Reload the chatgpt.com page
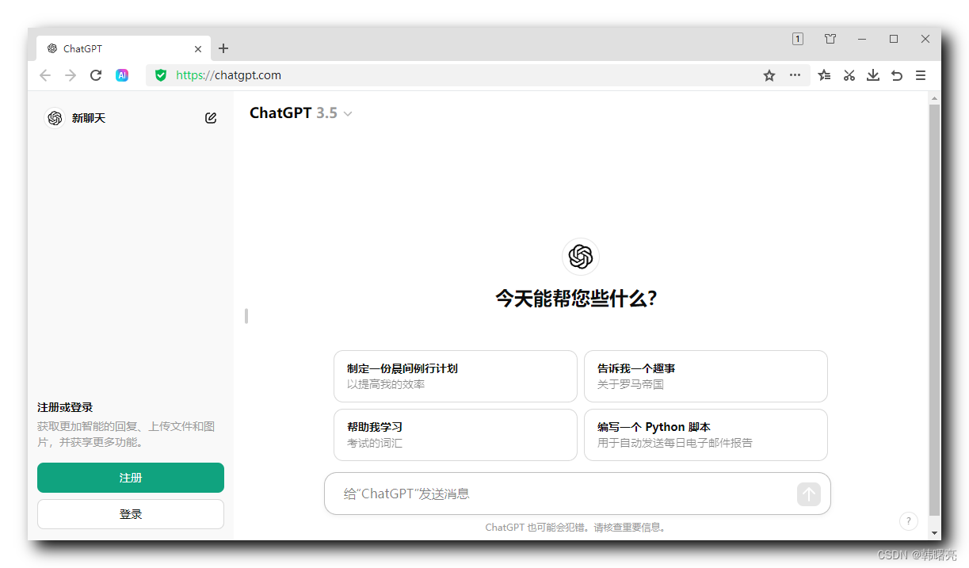Viewport: 969px width, 568px height. point(96,75)
